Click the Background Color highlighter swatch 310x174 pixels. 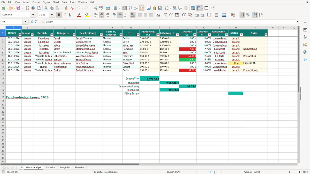click(x=87, y=15)
